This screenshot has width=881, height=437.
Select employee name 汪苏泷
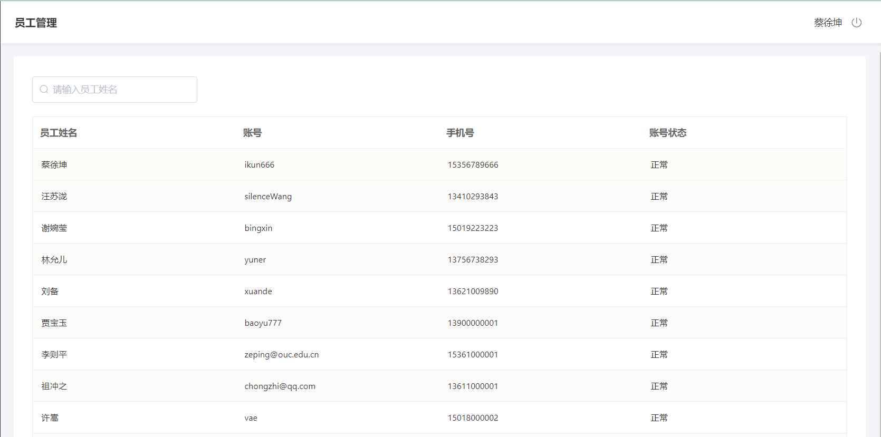coord(54,197)
